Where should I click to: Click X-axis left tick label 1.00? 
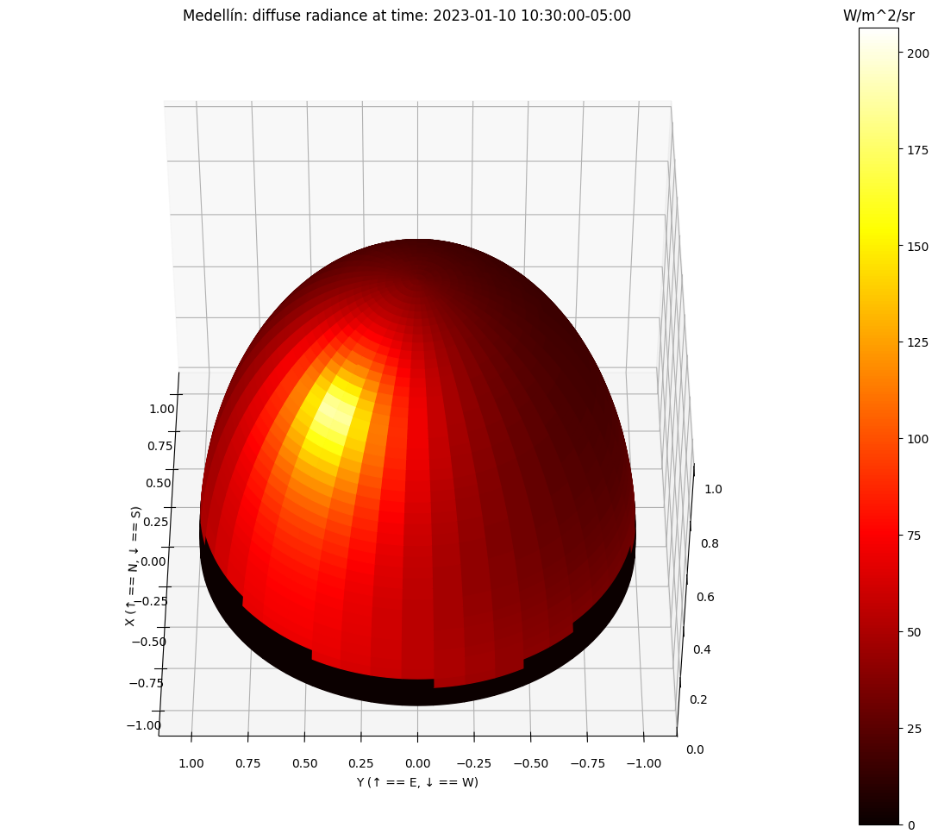pos(161,410)
